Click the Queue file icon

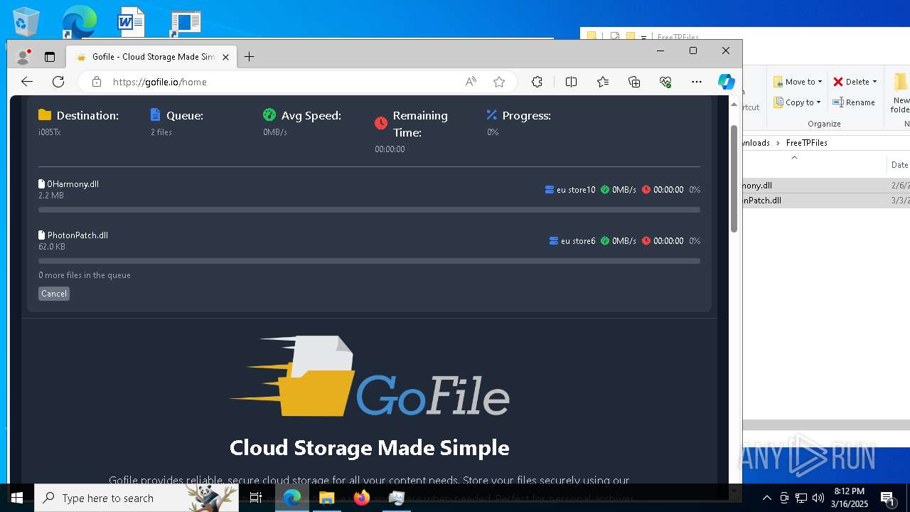[x=156, y=115]
